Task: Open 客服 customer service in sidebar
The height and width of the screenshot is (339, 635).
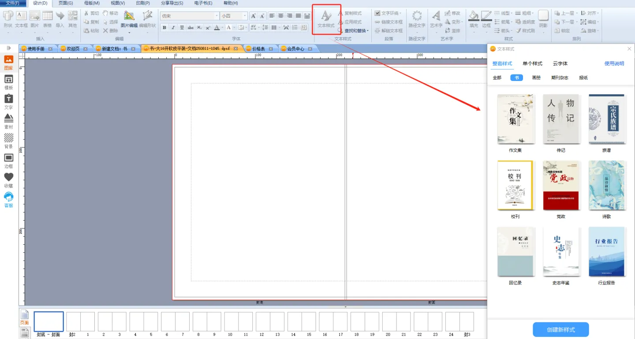Action: [x=8, y=199]
